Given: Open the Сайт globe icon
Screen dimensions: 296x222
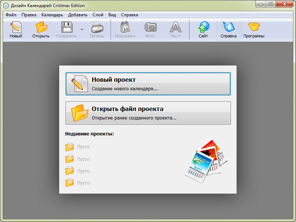Looking at the screenshot, I should tap(203, 28).
